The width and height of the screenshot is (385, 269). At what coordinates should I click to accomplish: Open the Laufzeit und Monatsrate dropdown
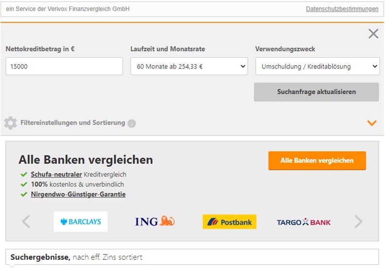click(x=189, y=67)
